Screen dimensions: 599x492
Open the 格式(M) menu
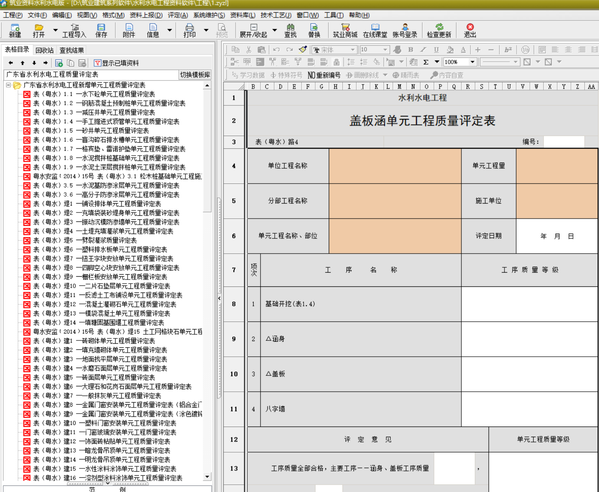click(113, 15)
